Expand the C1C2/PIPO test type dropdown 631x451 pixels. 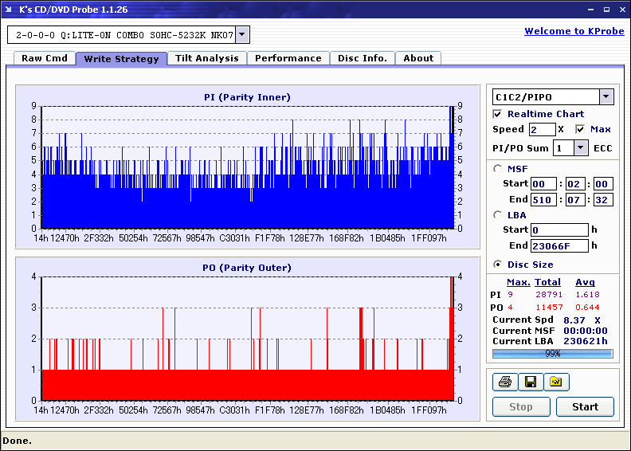(x=606, y=97)
